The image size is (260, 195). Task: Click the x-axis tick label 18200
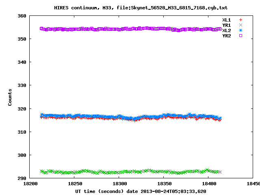click(x=30, y=184)
